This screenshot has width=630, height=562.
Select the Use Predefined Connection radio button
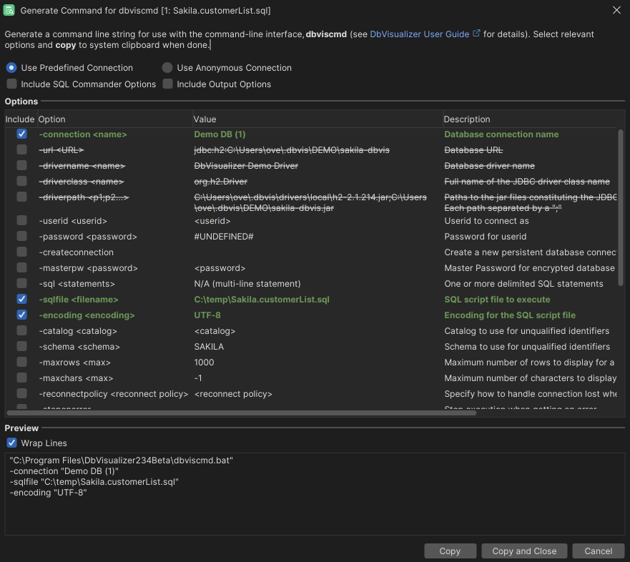coord(11,68)
